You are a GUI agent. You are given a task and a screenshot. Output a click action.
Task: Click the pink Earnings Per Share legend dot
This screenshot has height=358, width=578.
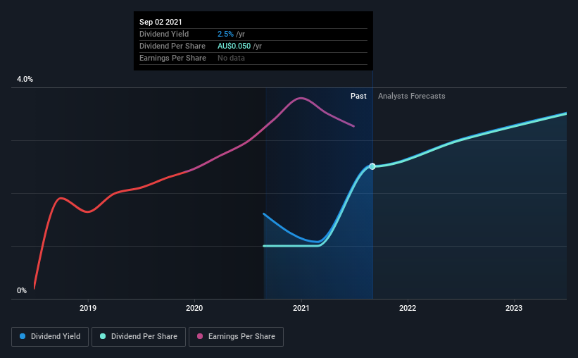click(200, 336)
